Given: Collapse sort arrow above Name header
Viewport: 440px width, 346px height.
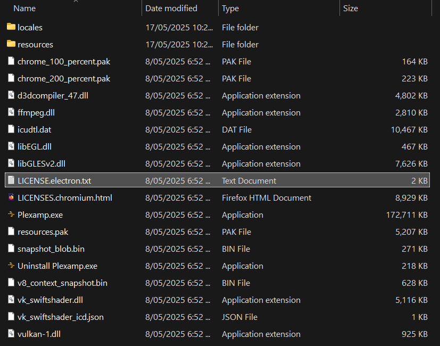Looking at the screenshot, I should [75, 2].
